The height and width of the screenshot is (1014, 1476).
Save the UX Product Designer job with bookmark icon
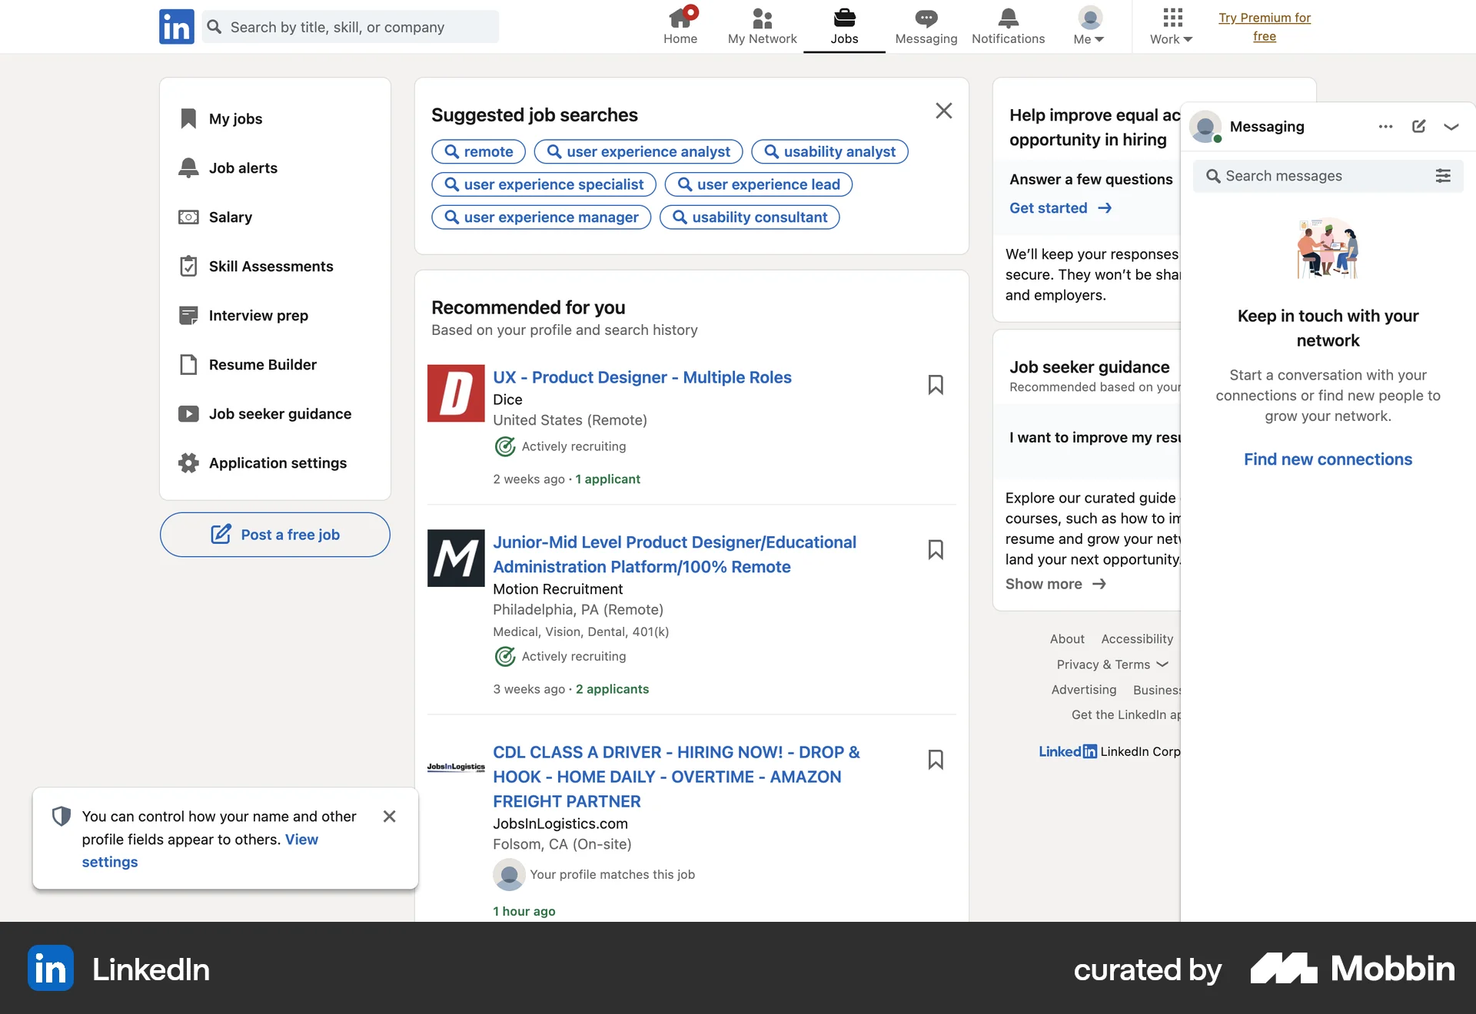tap(936, 384)
